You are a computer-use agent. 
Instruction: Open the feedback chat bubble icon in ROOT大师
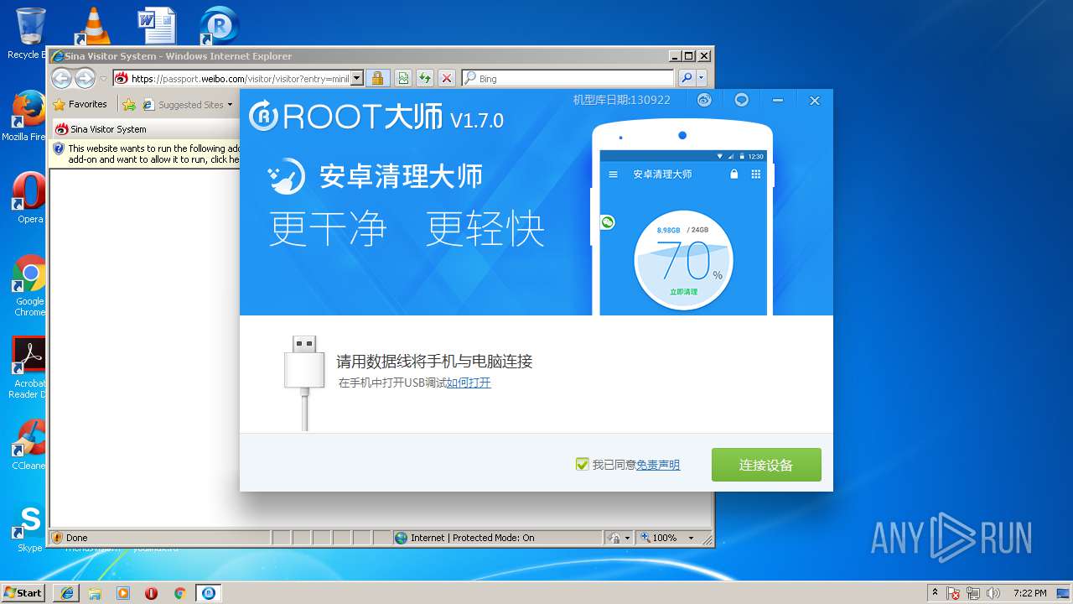(x=741, y=100)
